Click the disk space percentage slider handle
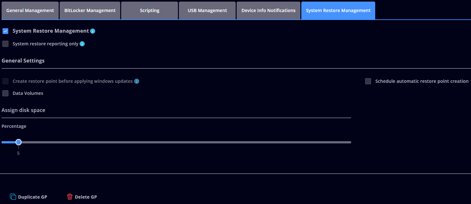471x204 pixels. (x=18, y=142)
